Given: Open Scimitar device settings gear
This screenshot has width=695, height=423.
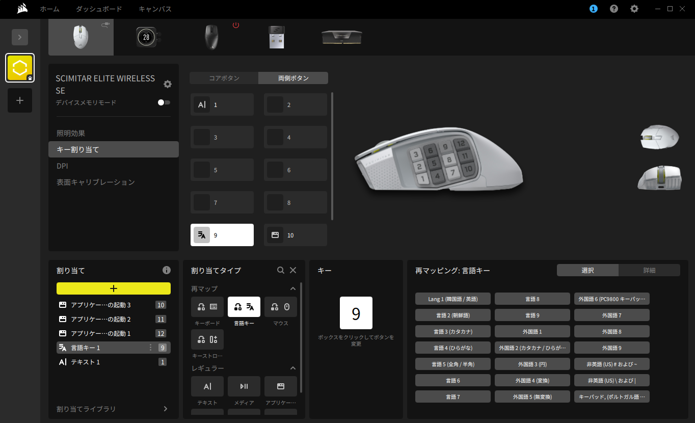Looking at the screenshot, I should click(x=168, y=84).
